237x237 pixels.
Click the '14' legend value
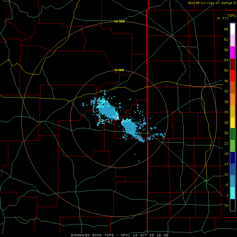coord(226,164)
